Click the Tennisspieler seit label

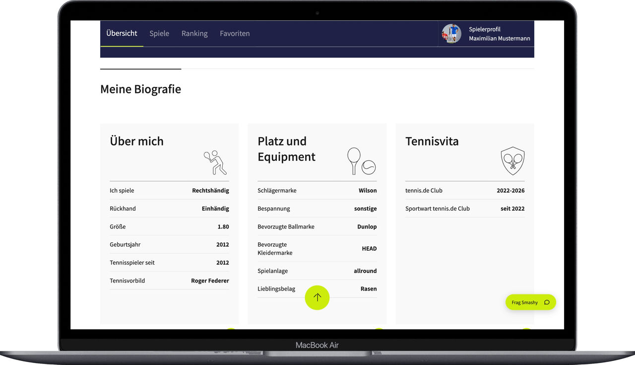(x=132, y=263)
